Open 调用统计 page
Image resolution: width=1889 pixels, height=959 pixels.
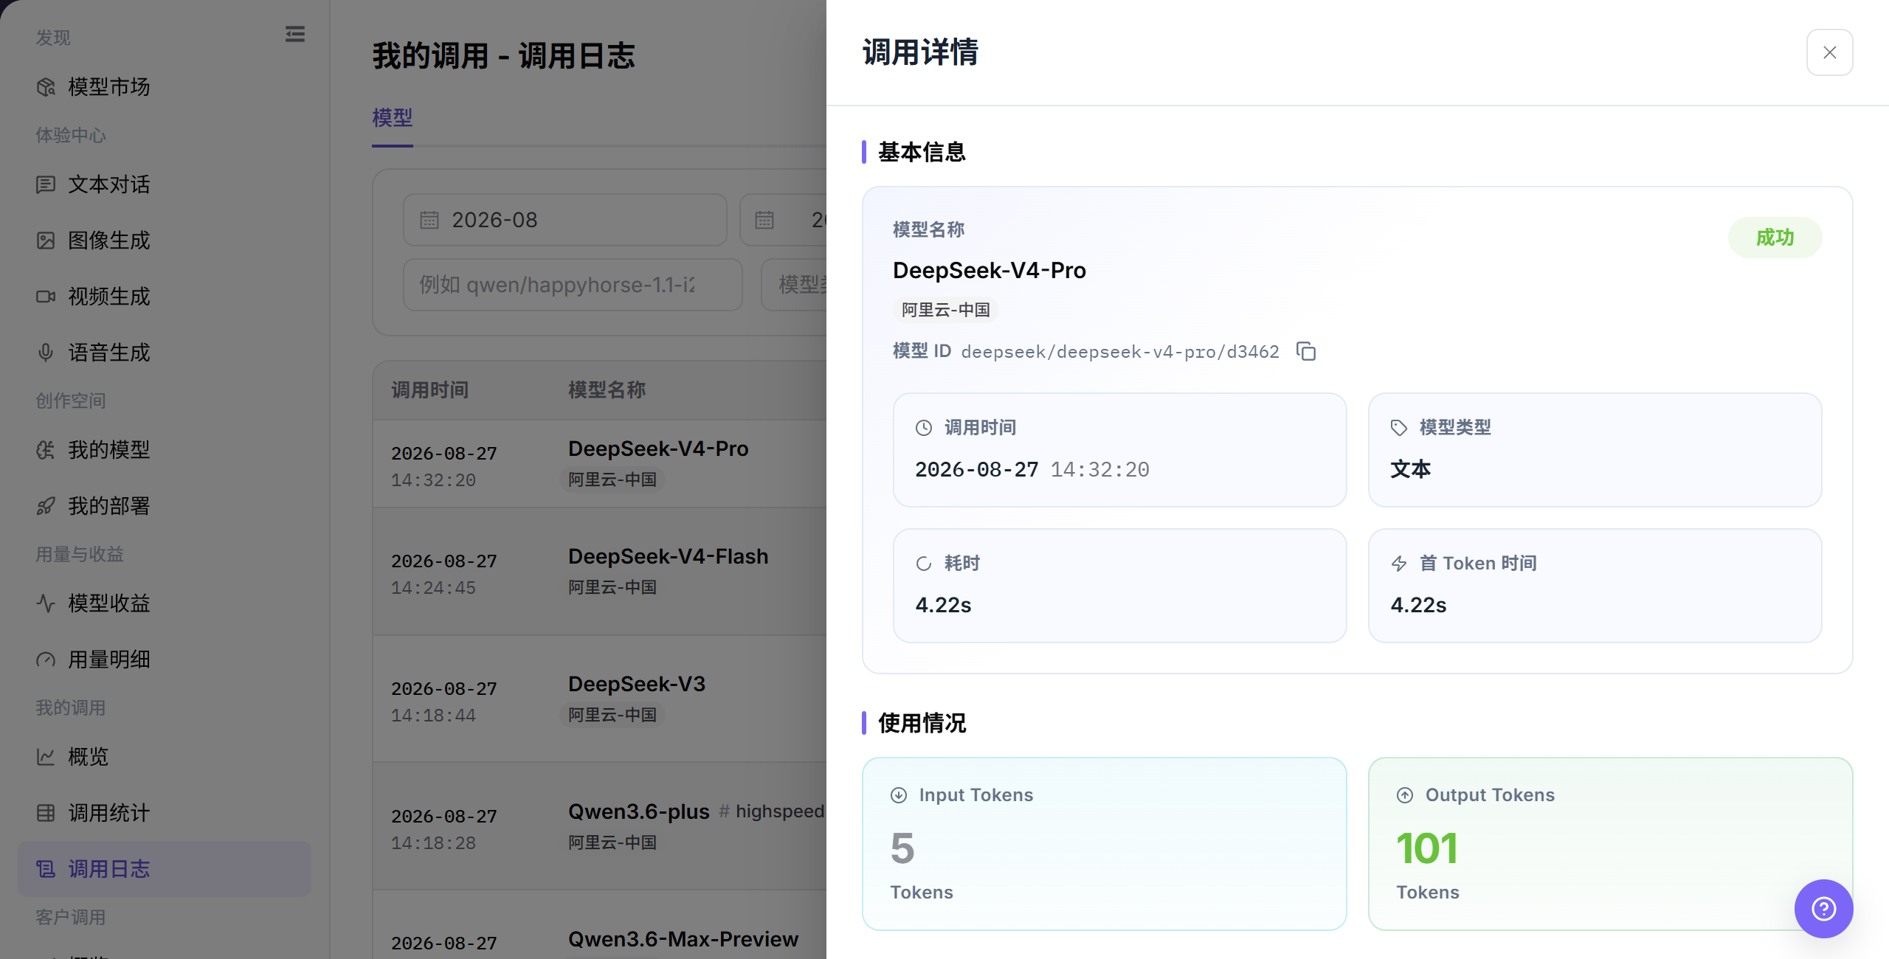click(x=164, y=813)
